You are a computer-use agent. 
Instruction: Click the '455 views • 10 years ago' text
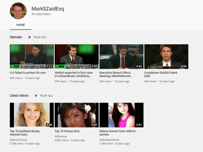[x=159, y=81]
